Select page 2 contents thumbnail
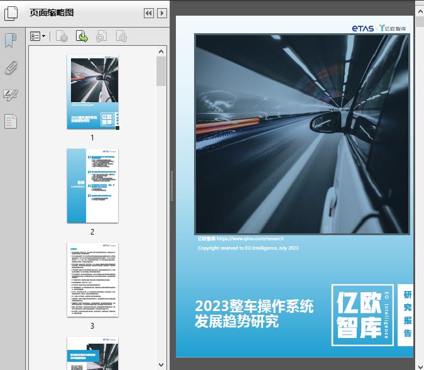The image size is (424, 370). [93, 186]
